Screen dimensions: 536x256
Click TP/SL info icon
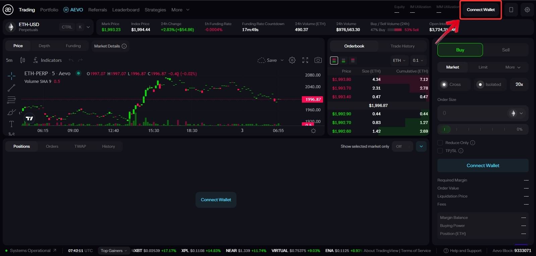coord(461,151)
